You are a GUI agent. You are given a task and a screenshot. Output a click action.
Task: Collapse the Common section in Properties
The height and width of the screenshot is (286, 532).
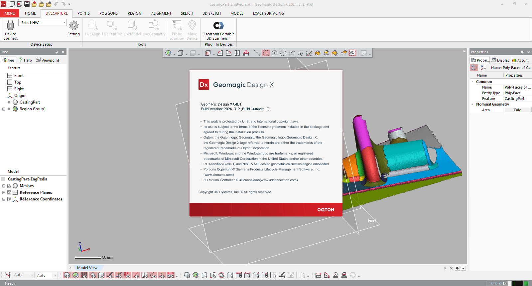pyautogui.click(x=472, y=82)
